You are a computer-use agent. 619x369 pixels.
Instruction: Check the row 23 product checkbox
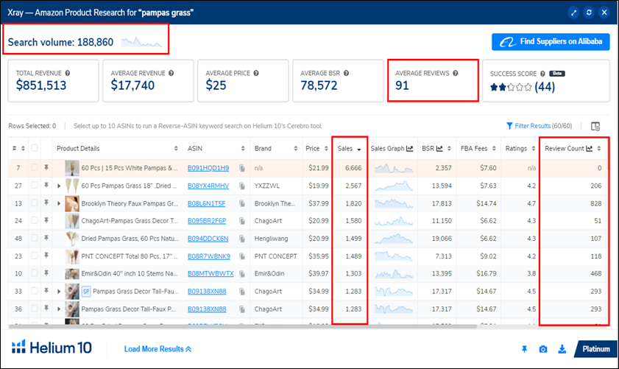35,256
